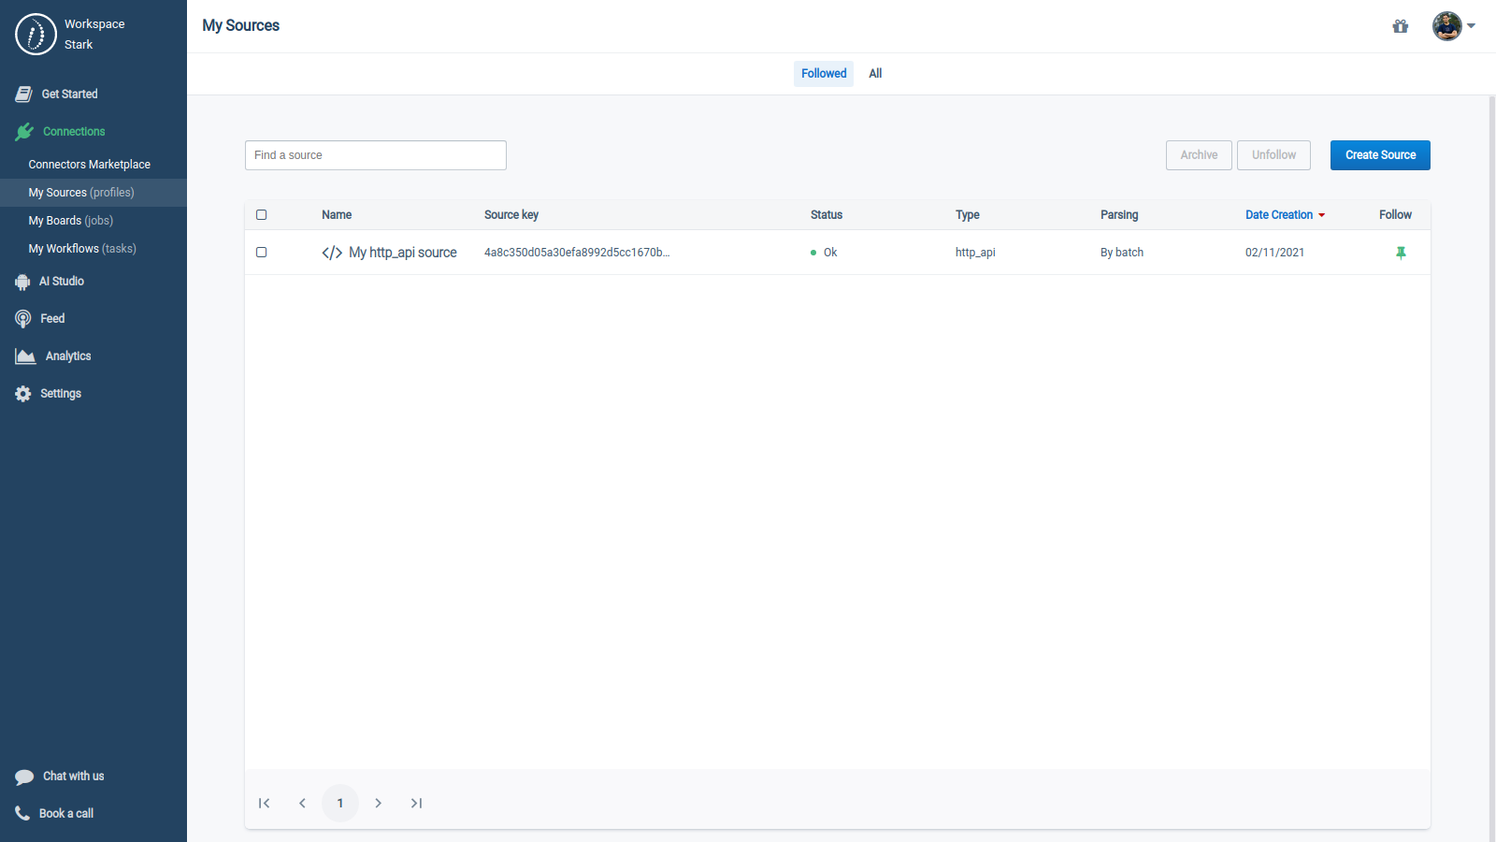Click the Connections plug icon

[x=24, y=132]
